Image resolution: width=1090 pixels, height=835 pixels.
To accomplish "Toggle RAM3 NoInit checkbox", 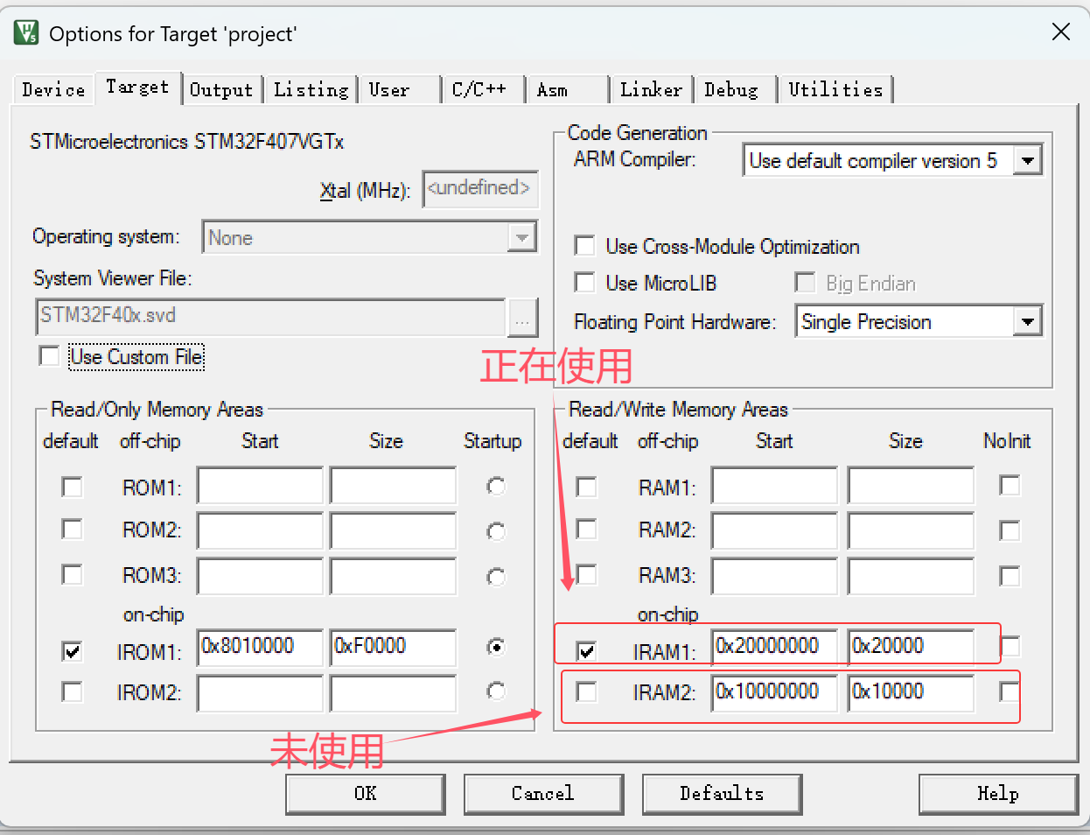I will [1010, 576].
